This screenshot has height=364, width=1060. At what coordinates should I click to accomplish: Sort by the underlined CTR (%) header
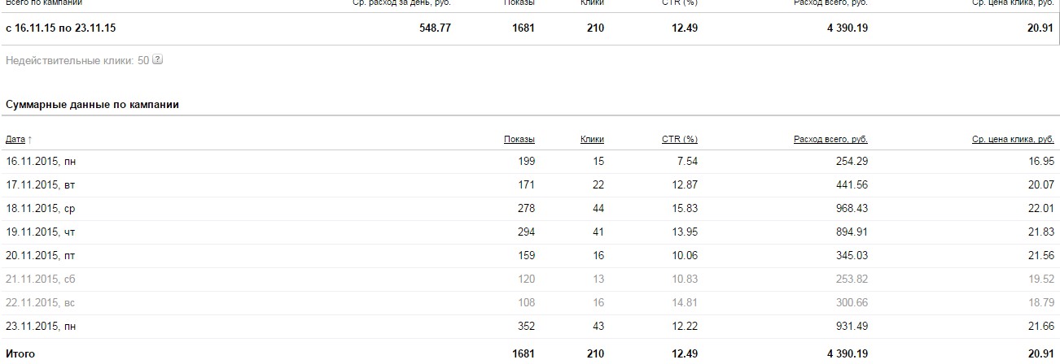click(x=679, y=139)
